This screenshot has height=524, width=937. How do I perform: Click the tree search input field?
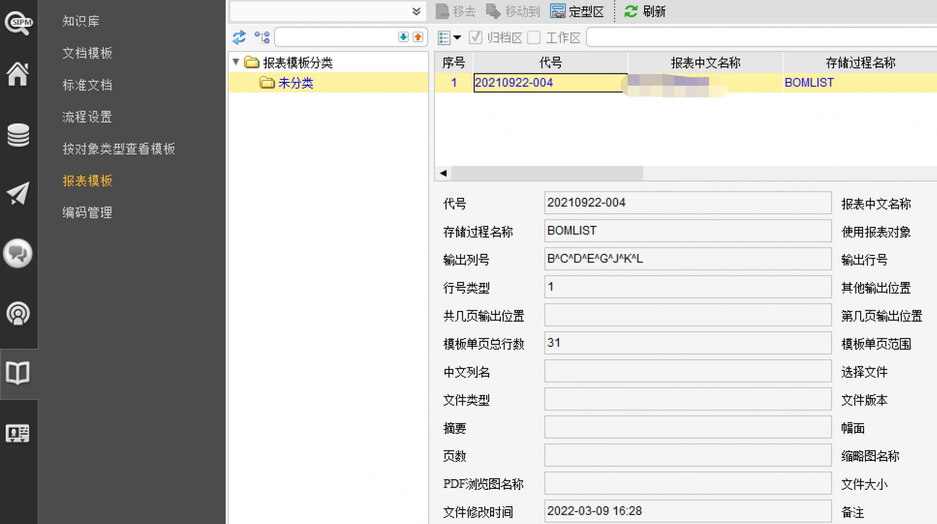click(336, 37)
